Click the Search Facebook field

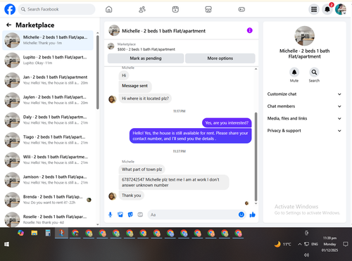point(56,9)
